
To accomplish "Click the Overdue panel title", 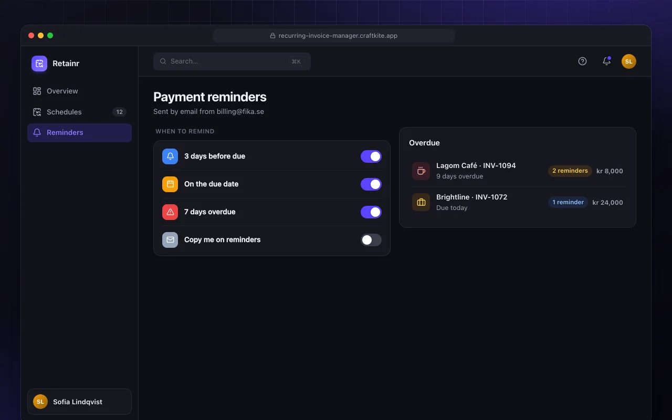I will click(425, 143).
